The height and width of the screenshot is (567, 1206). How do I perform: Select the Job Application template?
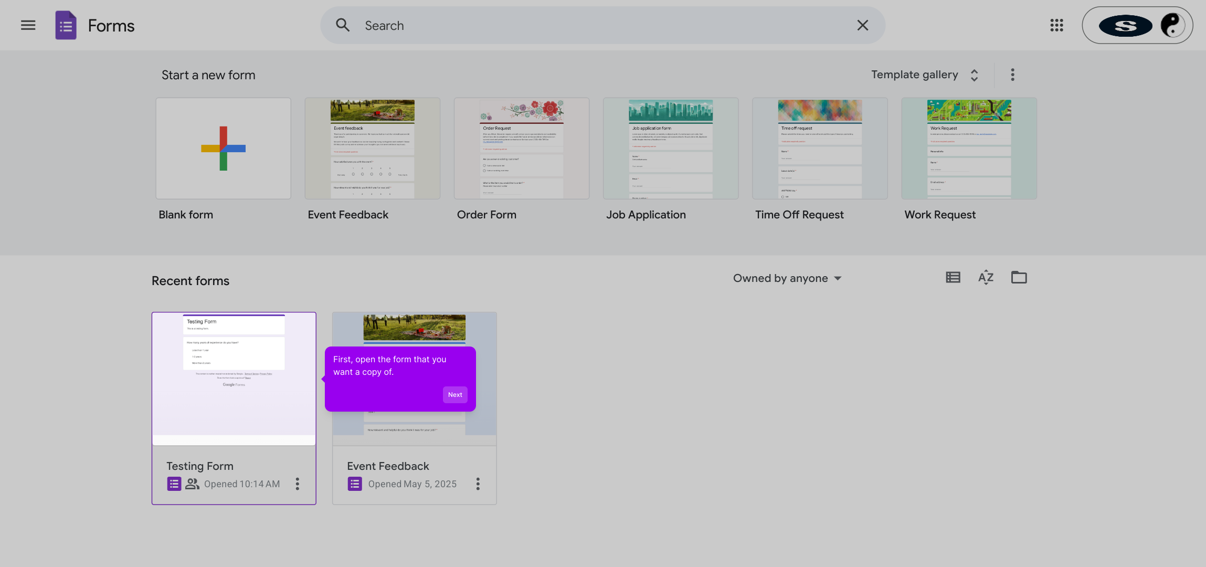click(671, 149)
